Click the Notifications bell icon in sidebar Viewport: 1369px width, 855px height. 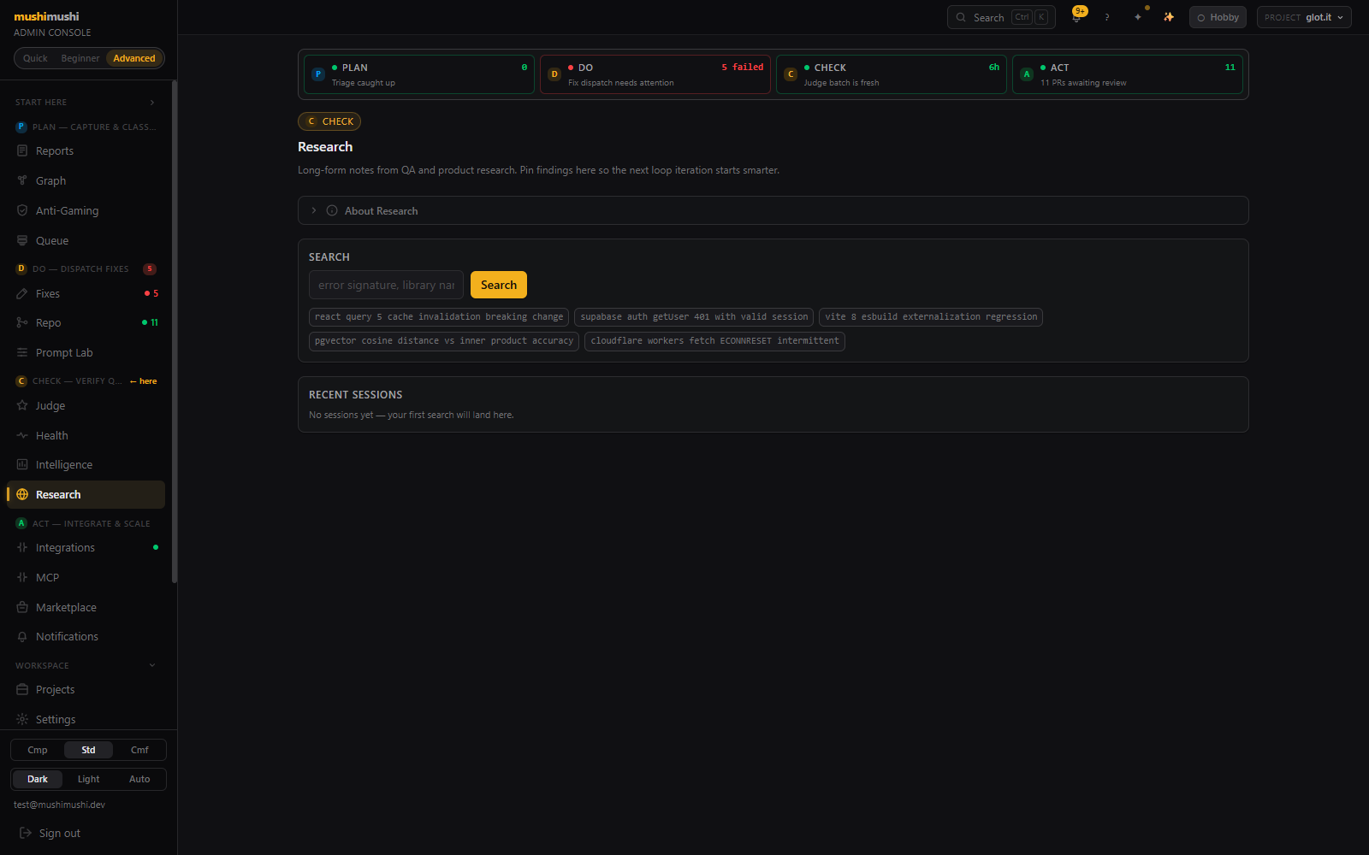(22, 636)
